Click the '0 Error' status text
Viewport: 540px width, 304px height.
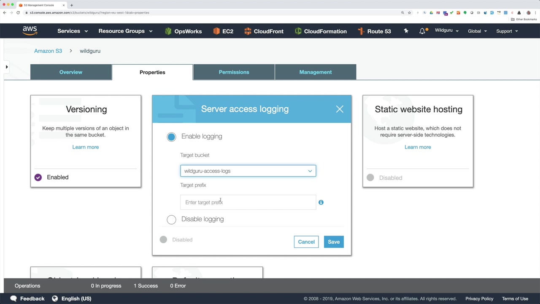[178, 286]
